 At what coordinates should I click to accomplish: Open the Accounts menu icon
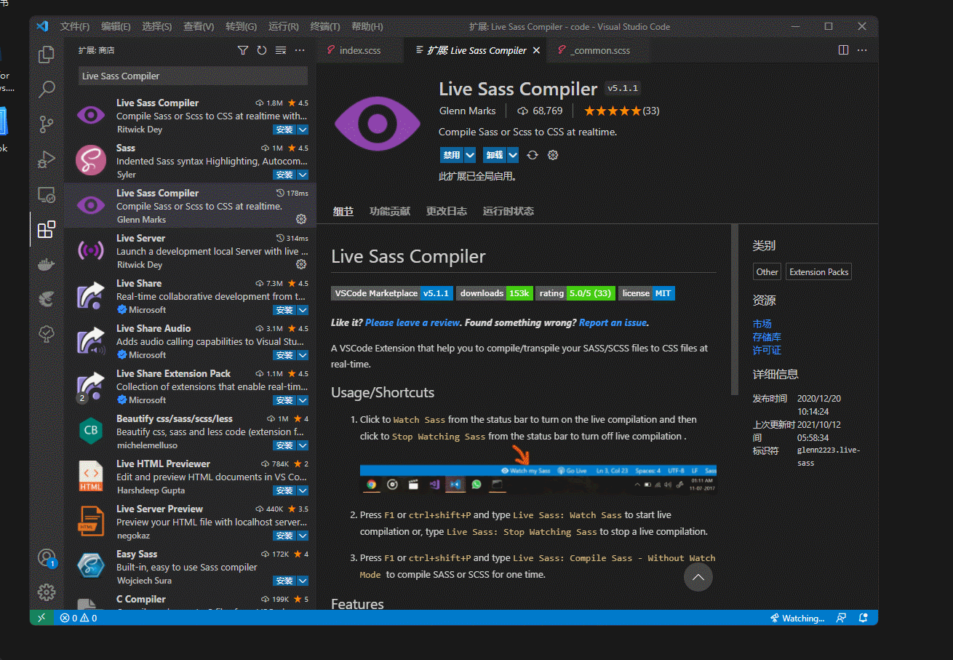pyautogui.click(x=47, y=558)
